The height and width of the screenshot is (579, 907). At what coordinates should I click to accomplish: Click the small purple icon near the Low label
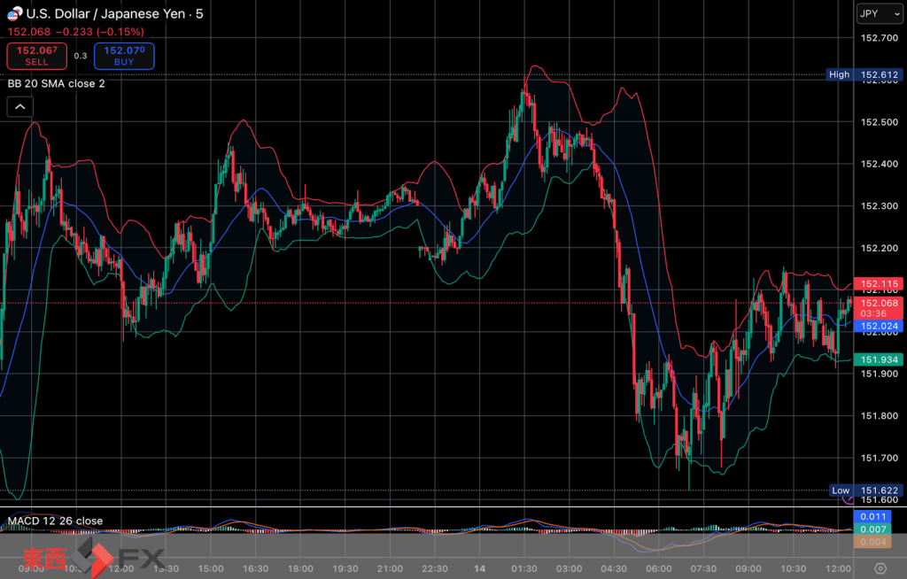point(849,500)
